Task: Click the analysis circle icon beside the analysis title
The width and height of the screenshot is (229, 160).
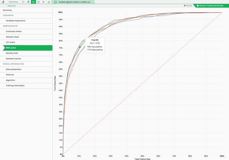Action: point(55,2)
